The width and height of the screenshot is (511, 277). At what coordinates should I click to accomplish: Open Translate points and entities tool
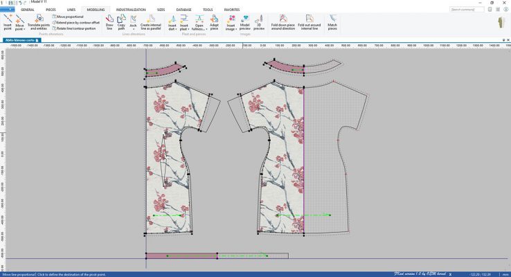tap(39, 22)
